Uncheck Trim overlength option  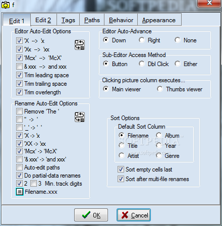19,92
